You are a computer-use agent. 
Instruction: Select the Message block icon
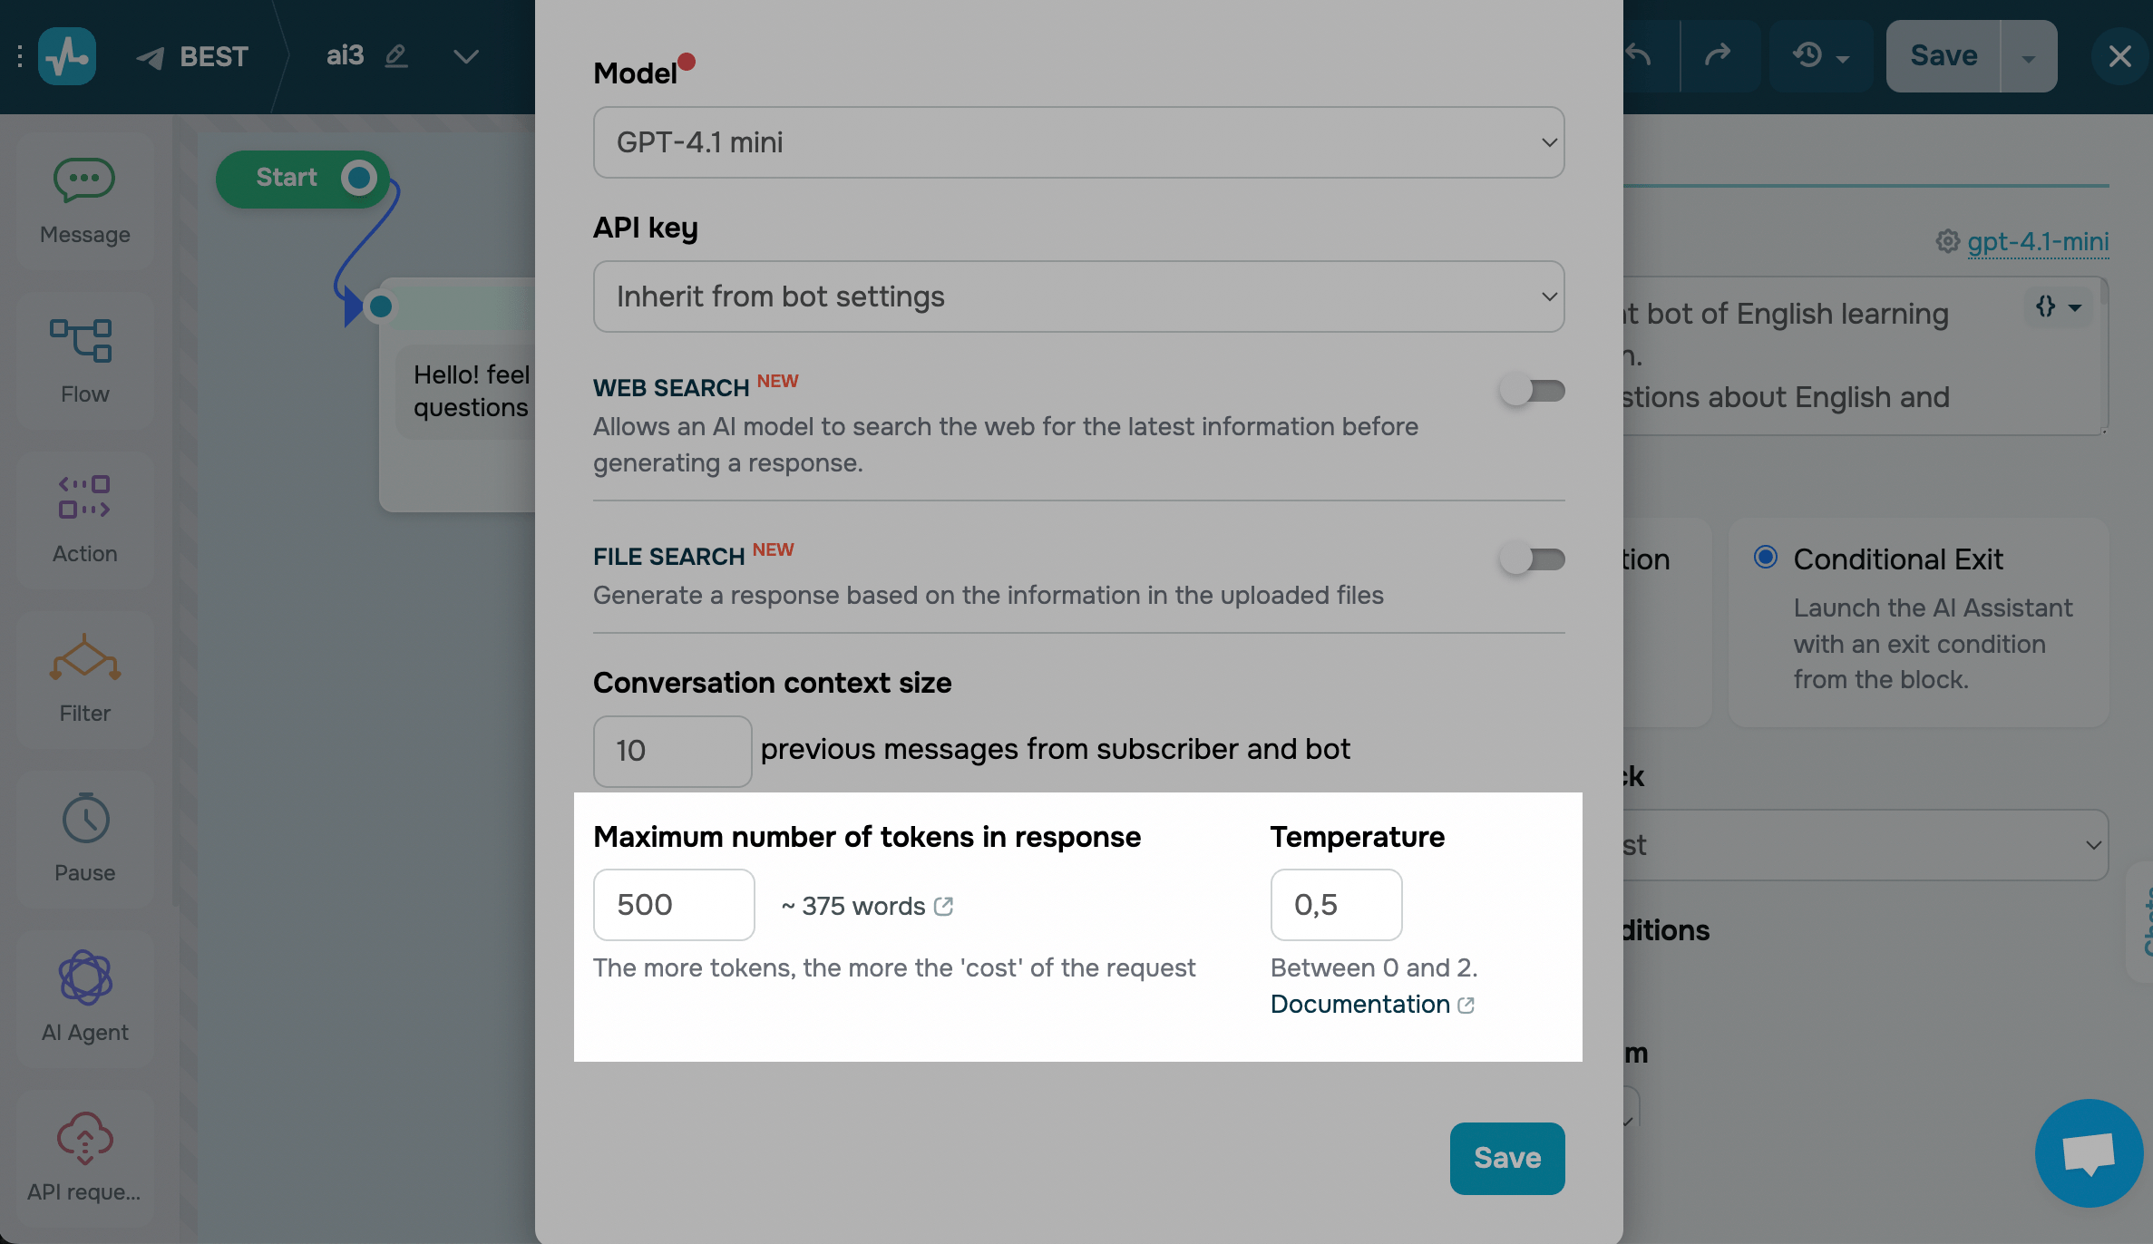point(84,180)
